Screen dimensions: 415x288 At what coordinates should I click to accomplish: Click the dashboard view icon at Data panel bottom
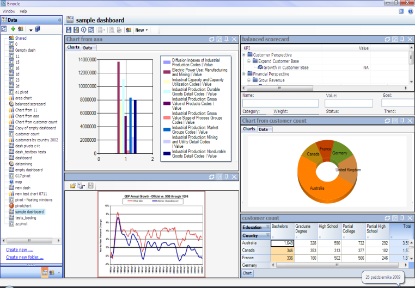tap(45, 272)
